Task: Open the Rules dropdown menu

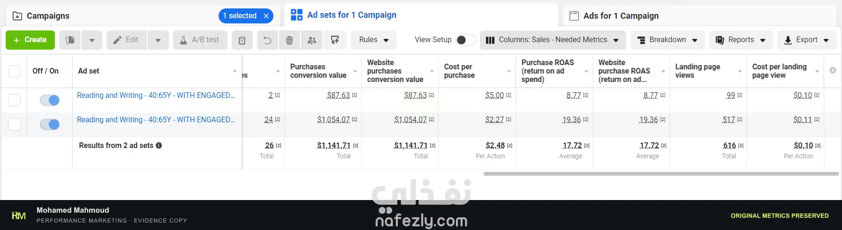Action: click(x=374, y=40)
